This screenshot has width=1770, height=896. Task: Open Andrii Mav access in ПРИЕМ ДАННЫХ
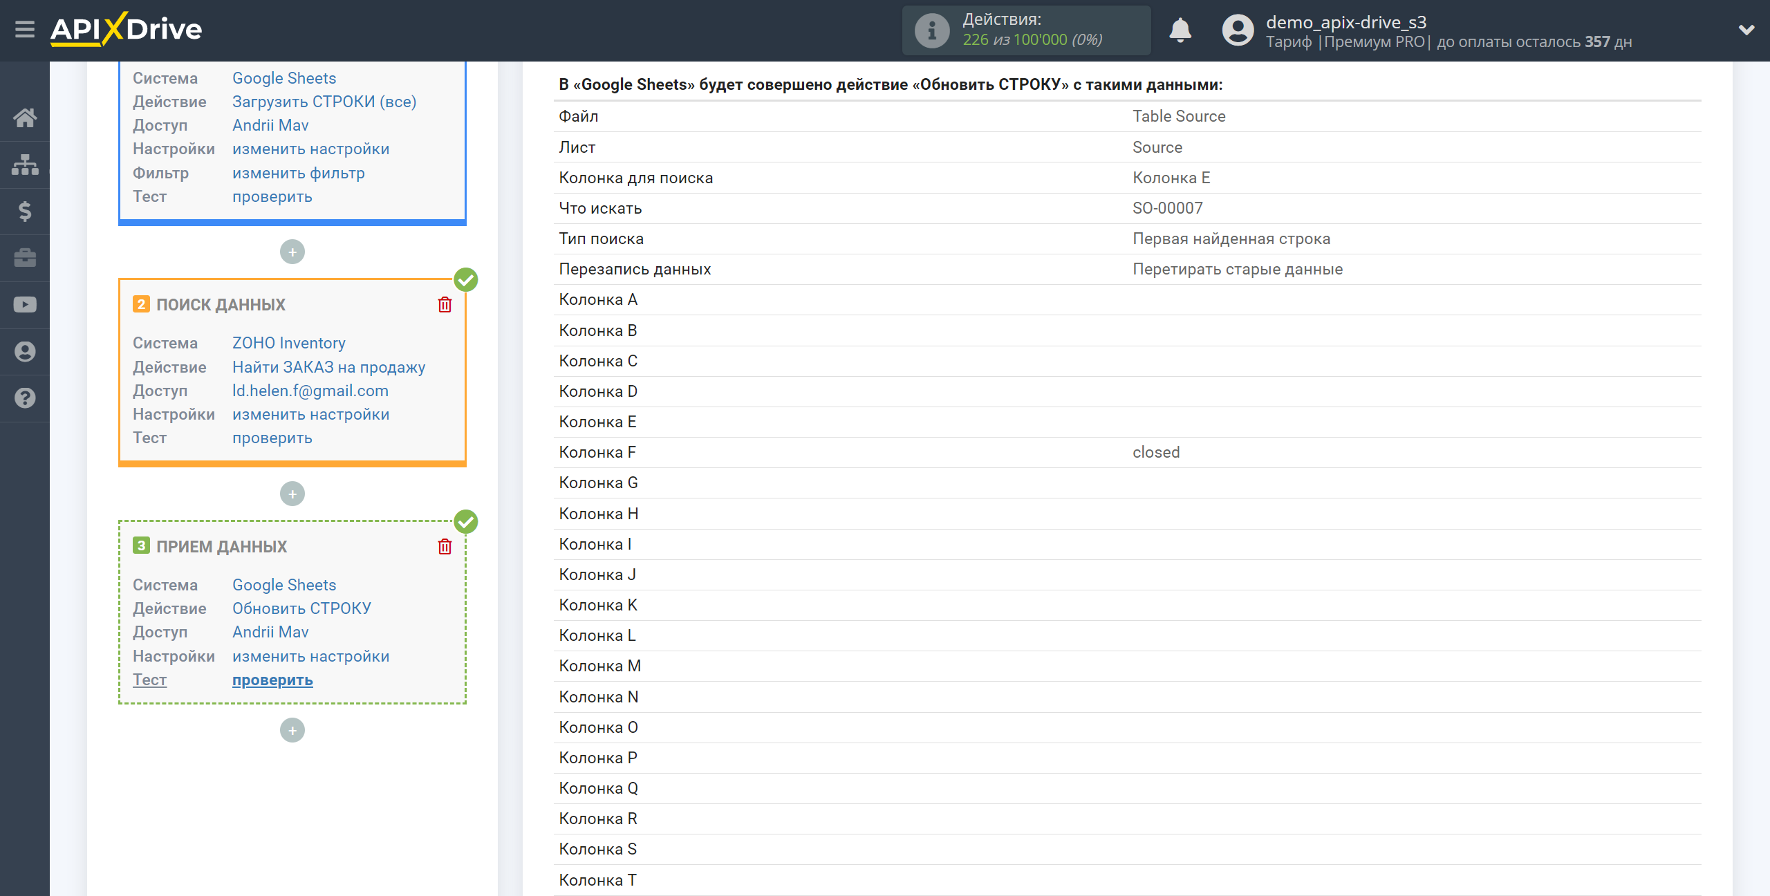(x=270, y=632)
